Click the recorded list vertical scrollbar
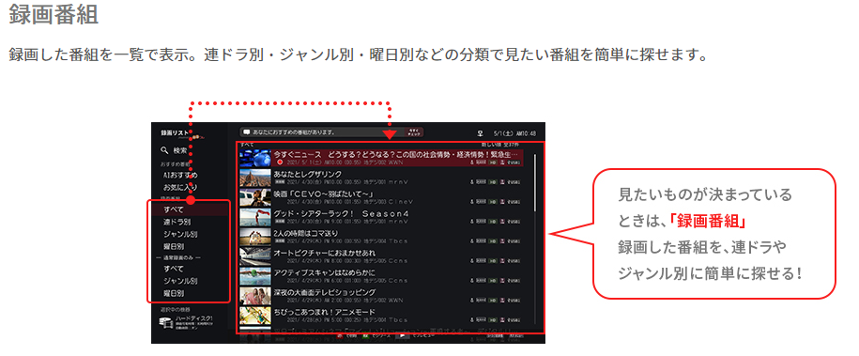 point(535,181)
